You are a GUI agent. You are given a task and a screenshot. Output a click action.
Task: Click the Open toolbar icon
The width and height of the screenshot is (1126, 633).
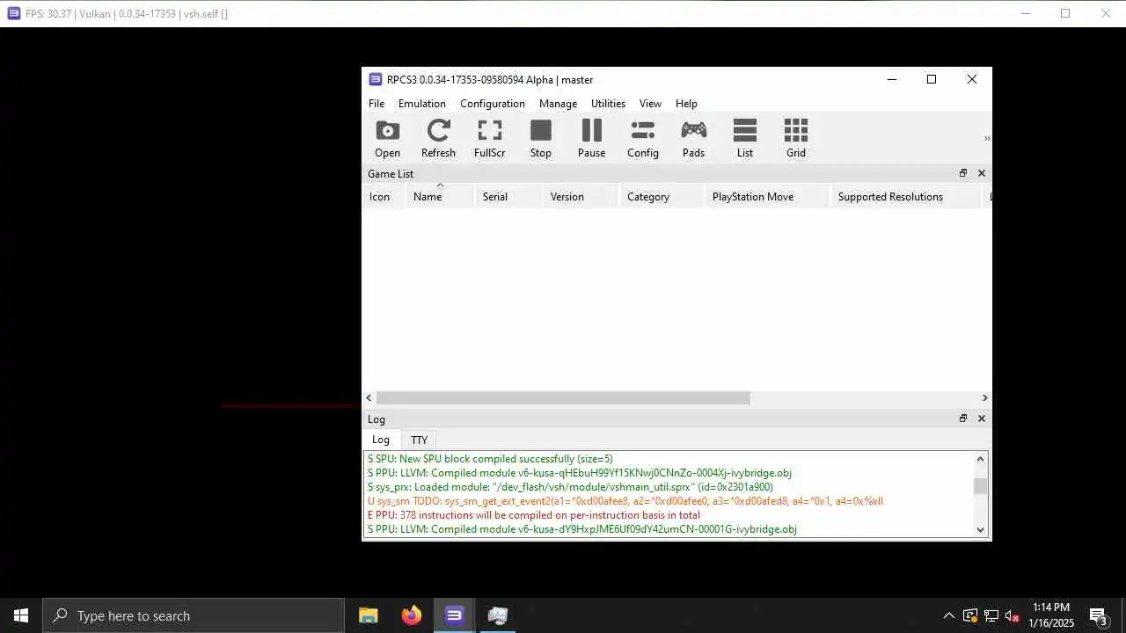click(x=387, y=139)
